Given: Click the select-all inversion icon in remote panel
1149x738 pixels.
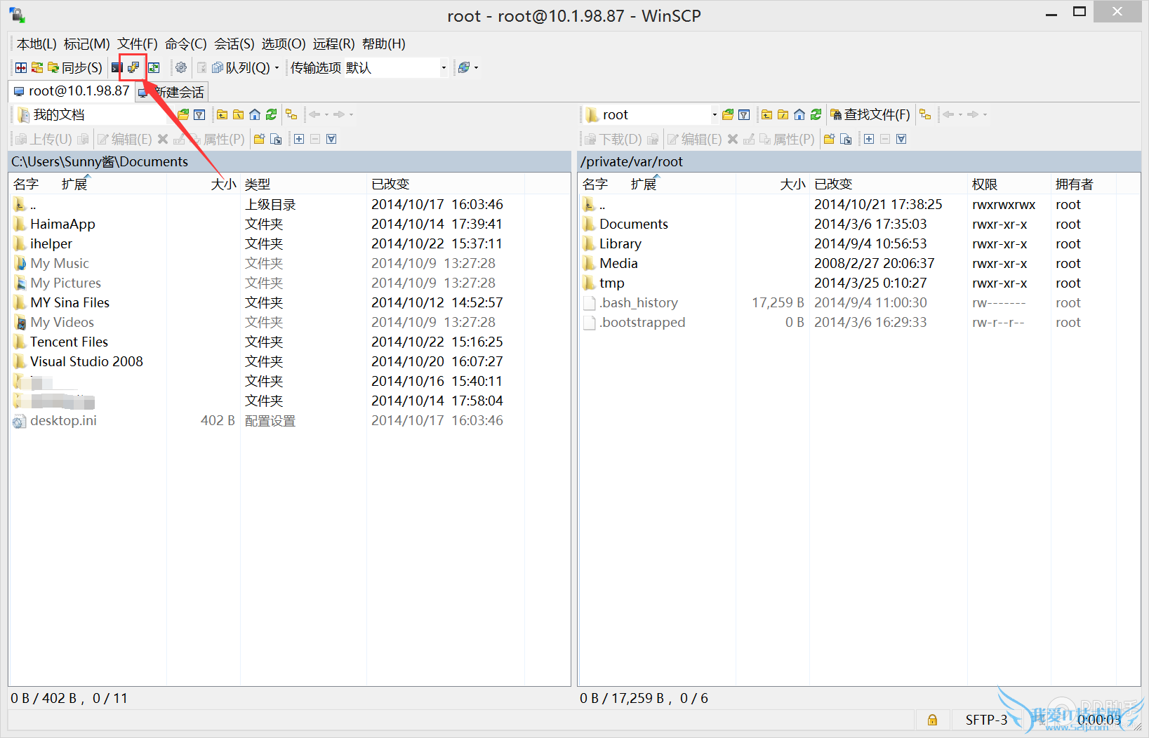Looking at the screenshot, I should coord(902,138).
